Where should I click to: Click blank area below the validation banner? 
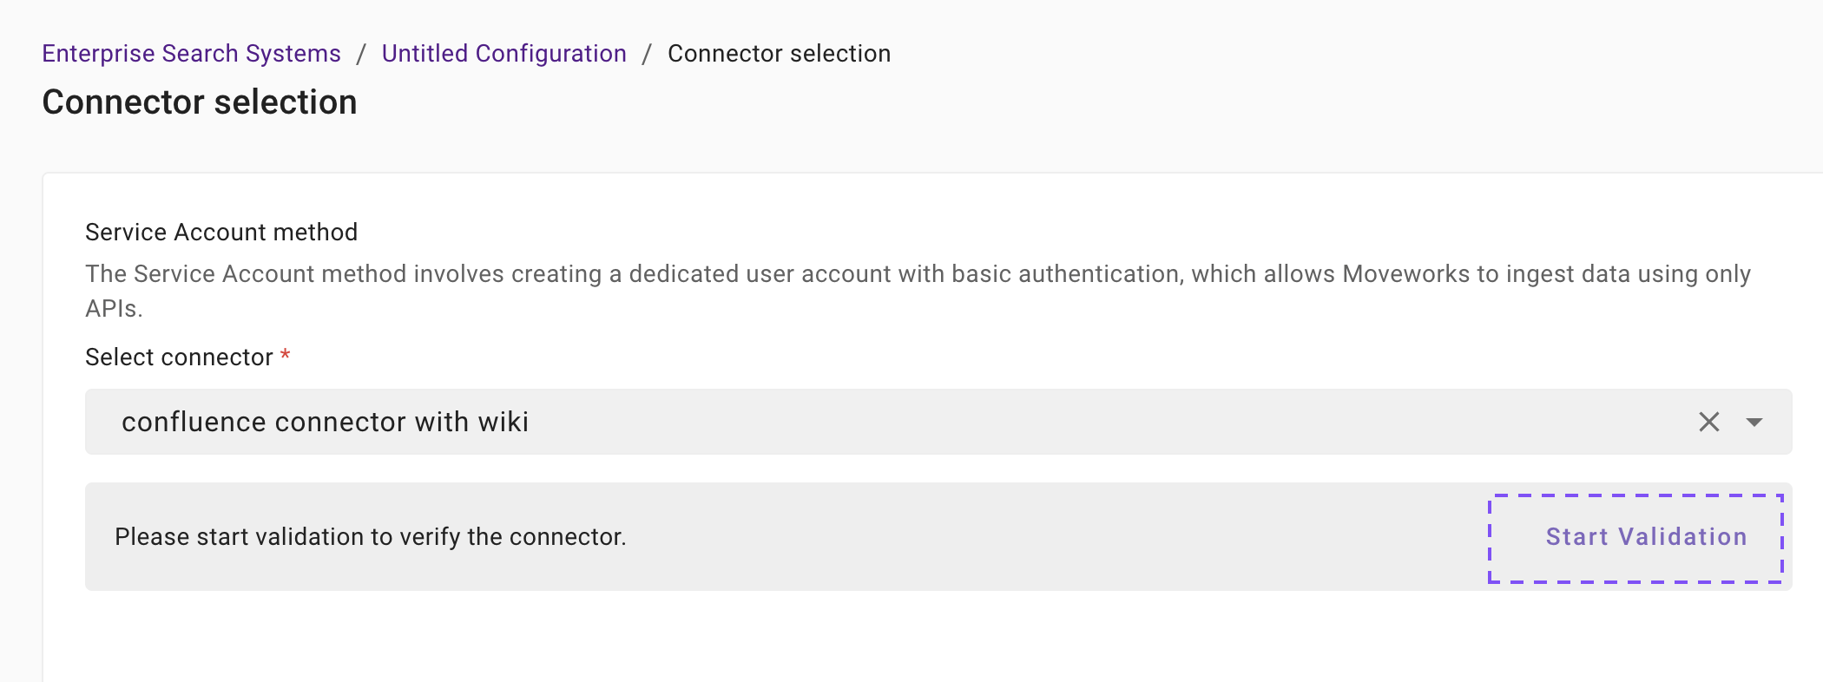pyautogui.click(x=868, y=638)
